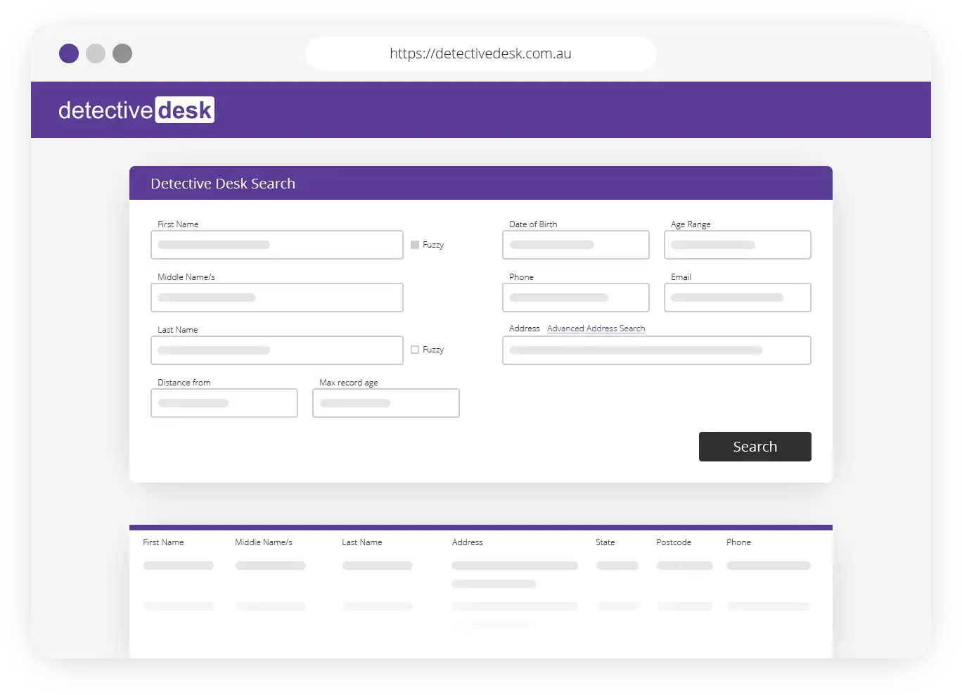The image size is (962, 695).
Task: Select the Last Name input field
Action: click(x=277, y=350)
